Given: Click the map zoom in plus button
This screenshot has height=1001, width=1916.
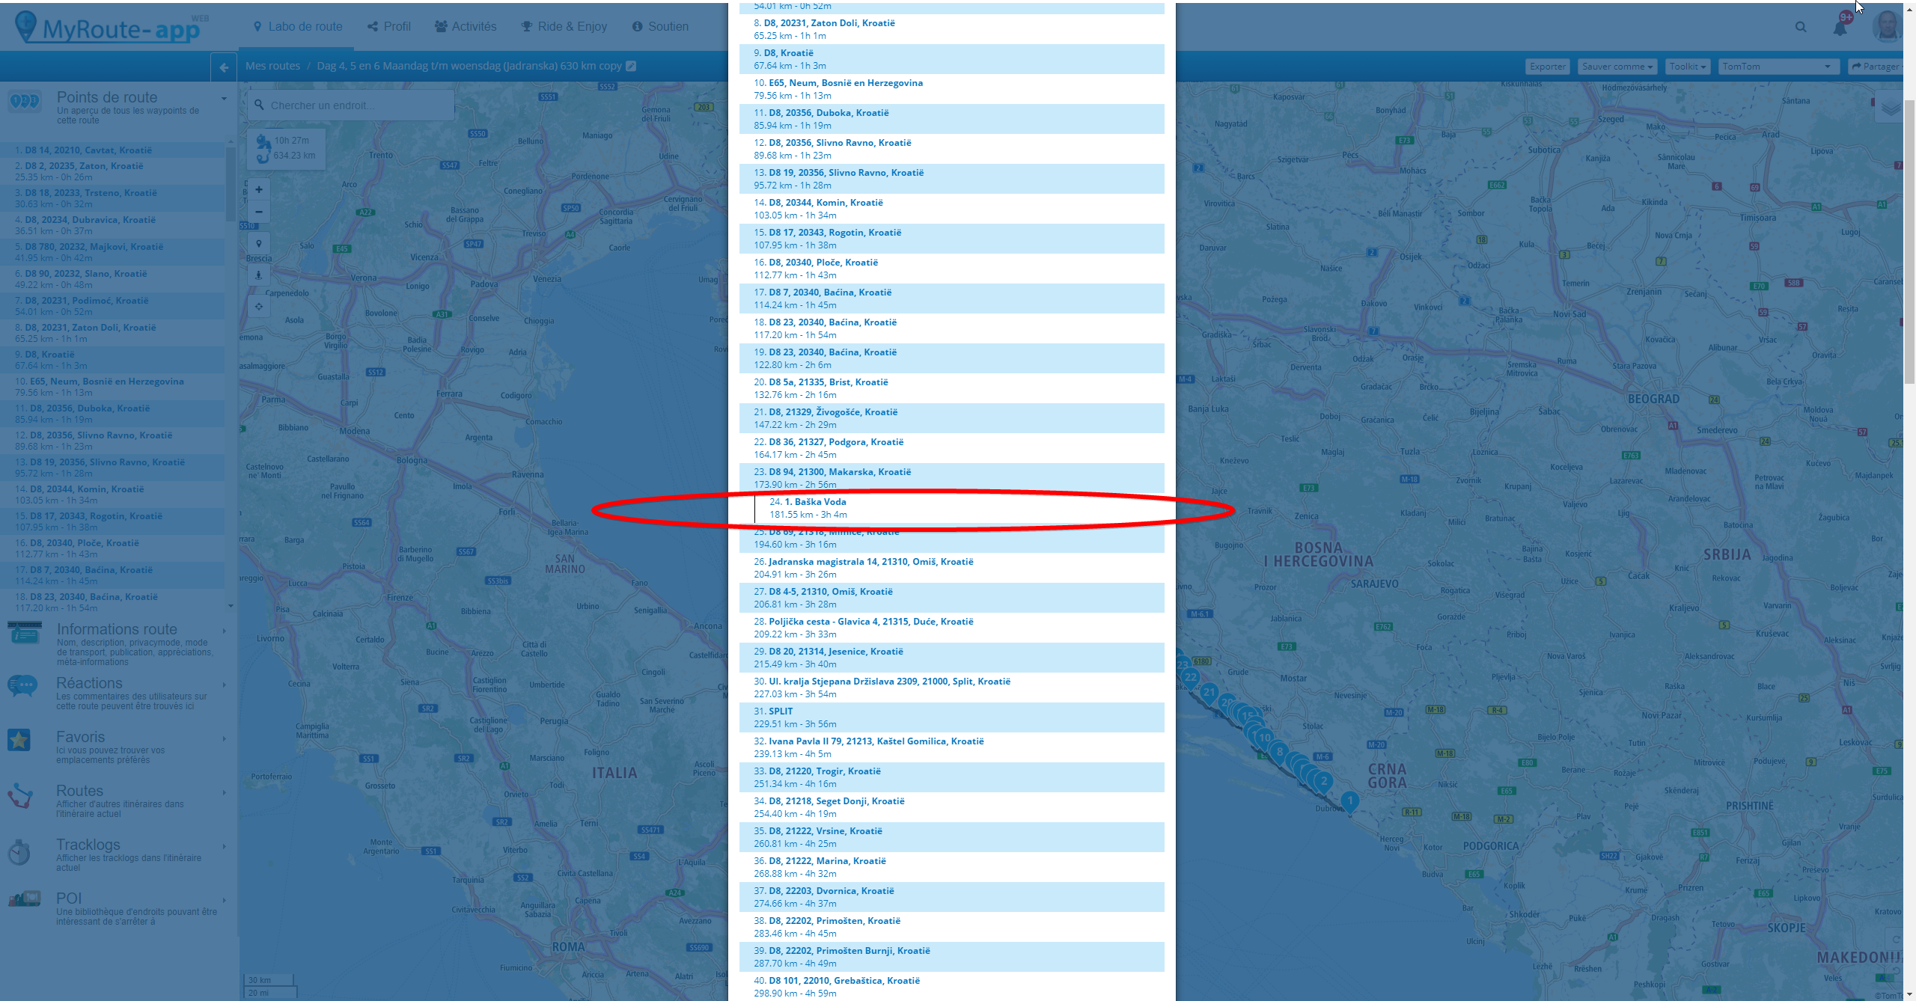Looking at the screenshot, I should [x=258, y=189].
